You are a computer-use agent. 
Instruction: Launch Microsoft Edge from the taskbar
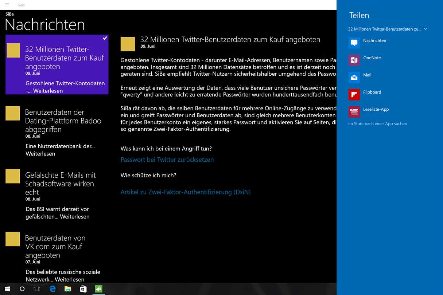pos(53,289)
